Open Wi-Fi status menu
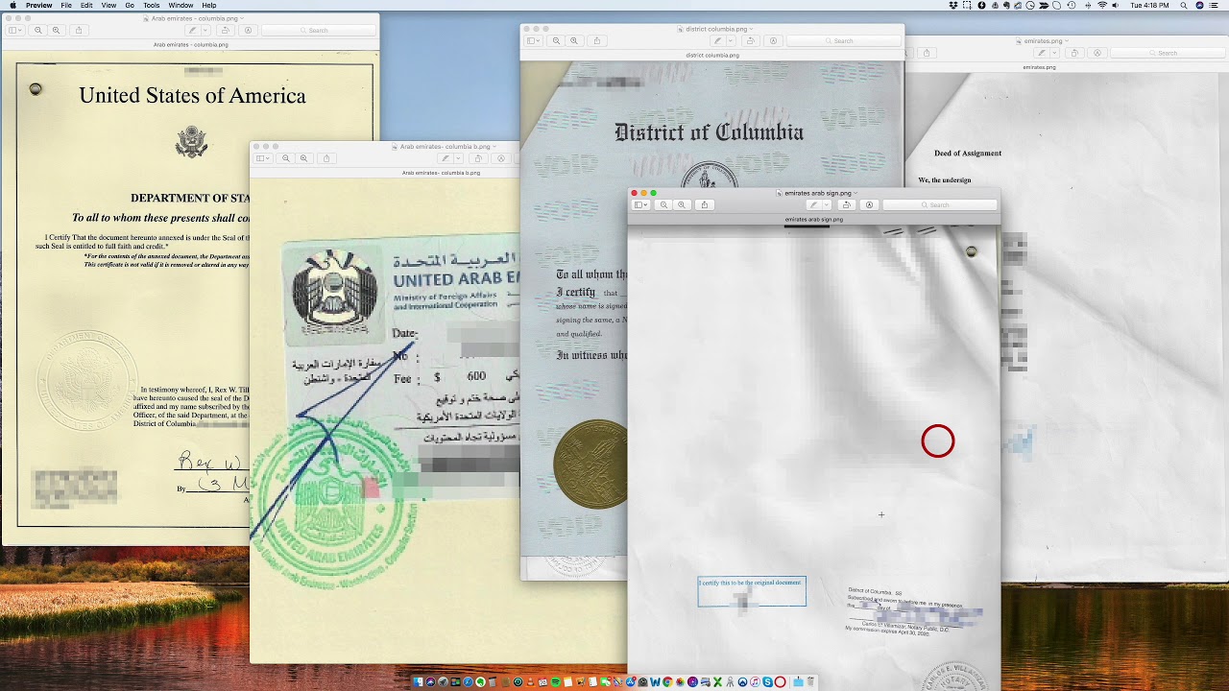The image size is (1229, 691). 1102,5
